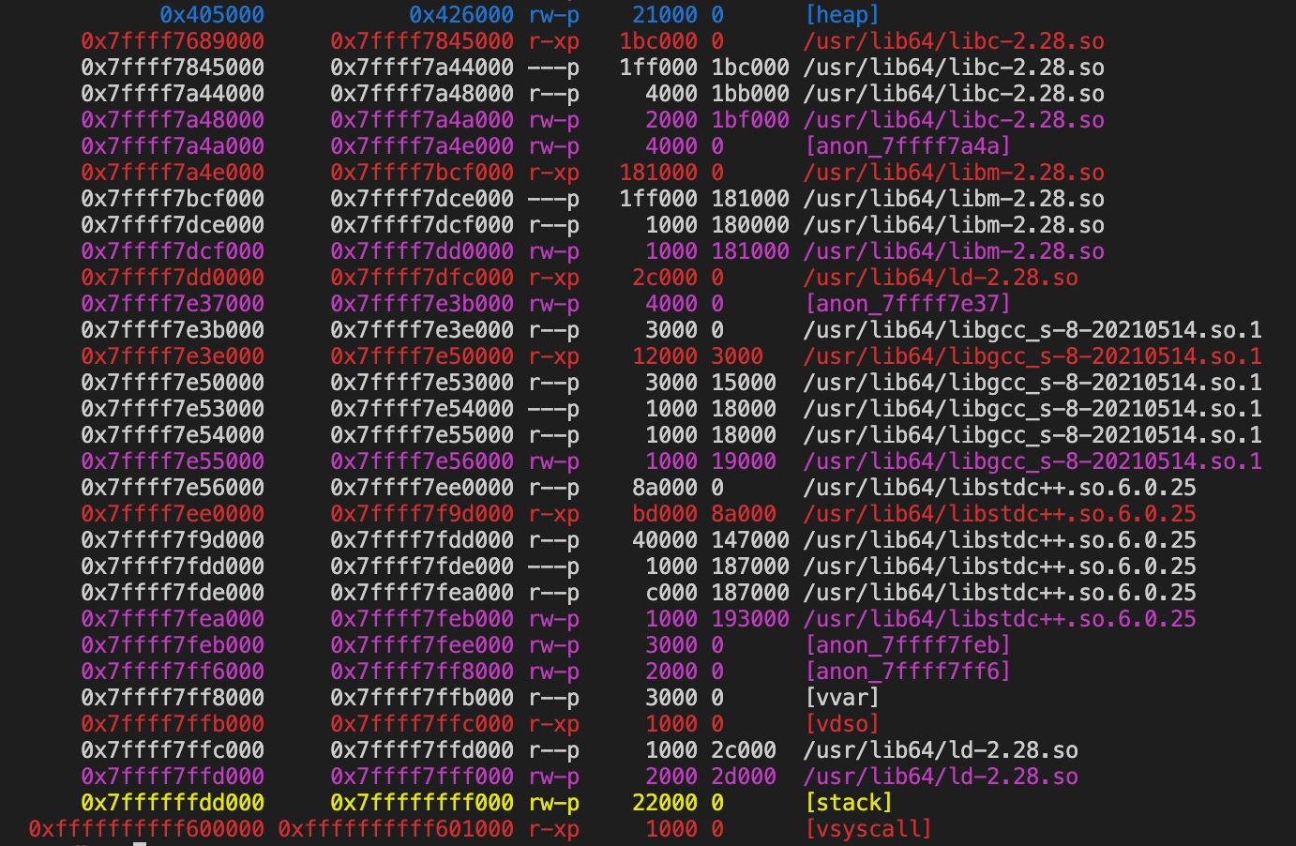Image resolution: width=1296 pixels, height=846 pixels.
Task: Select start address 0x7ffff7fdd000
Action: [x=173, y=567]
